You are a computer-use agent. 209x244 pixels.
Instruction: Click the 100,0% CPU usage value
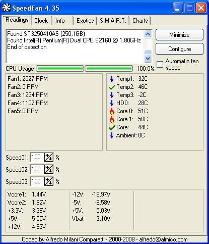(x=146, y=69)
